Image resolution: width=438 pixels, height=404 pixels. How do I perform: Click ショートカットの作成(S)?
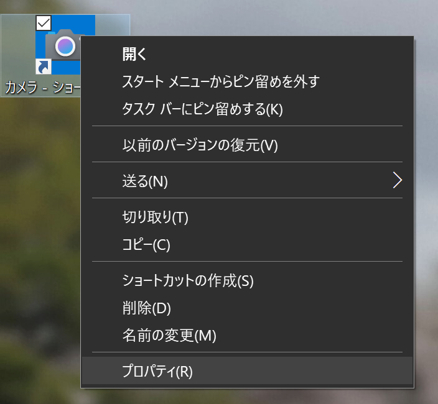click(x=247, y=280)
